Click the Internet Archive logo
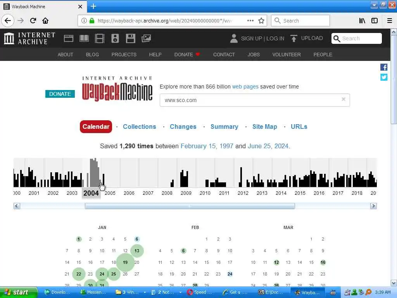The width and height of the screenshot is (397, 298). tap(29, 38)
